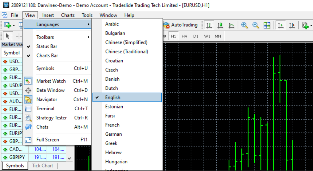Open the New Chart dropdown arrow
This screenshot has width=313, height=171.
[x=14, y=26]
